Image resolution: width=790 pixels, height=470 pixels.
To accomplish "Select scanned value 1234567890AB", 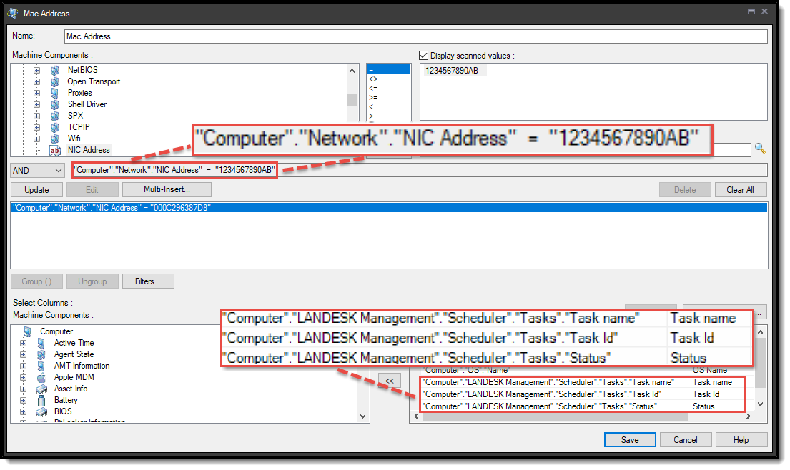I will pos(451,70).
